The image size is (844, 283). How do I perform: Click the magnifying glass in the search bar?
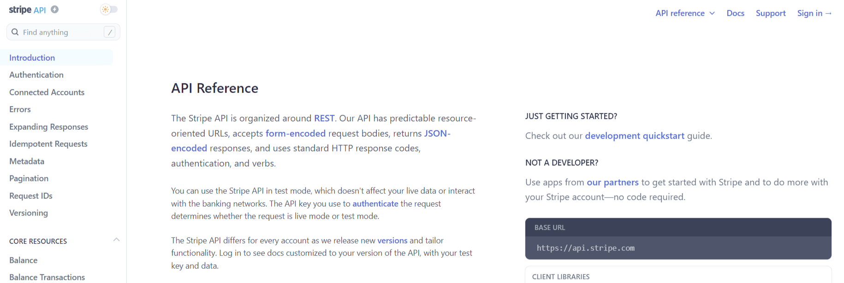[x=15, y=32]
